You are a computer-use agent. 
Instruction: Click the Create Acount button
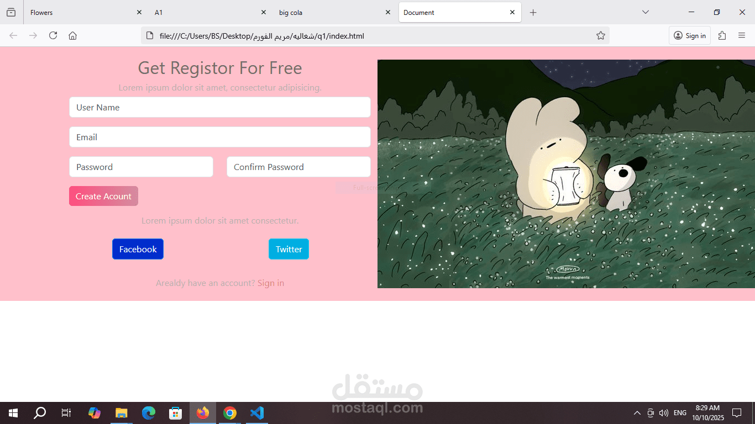[103, 196]
